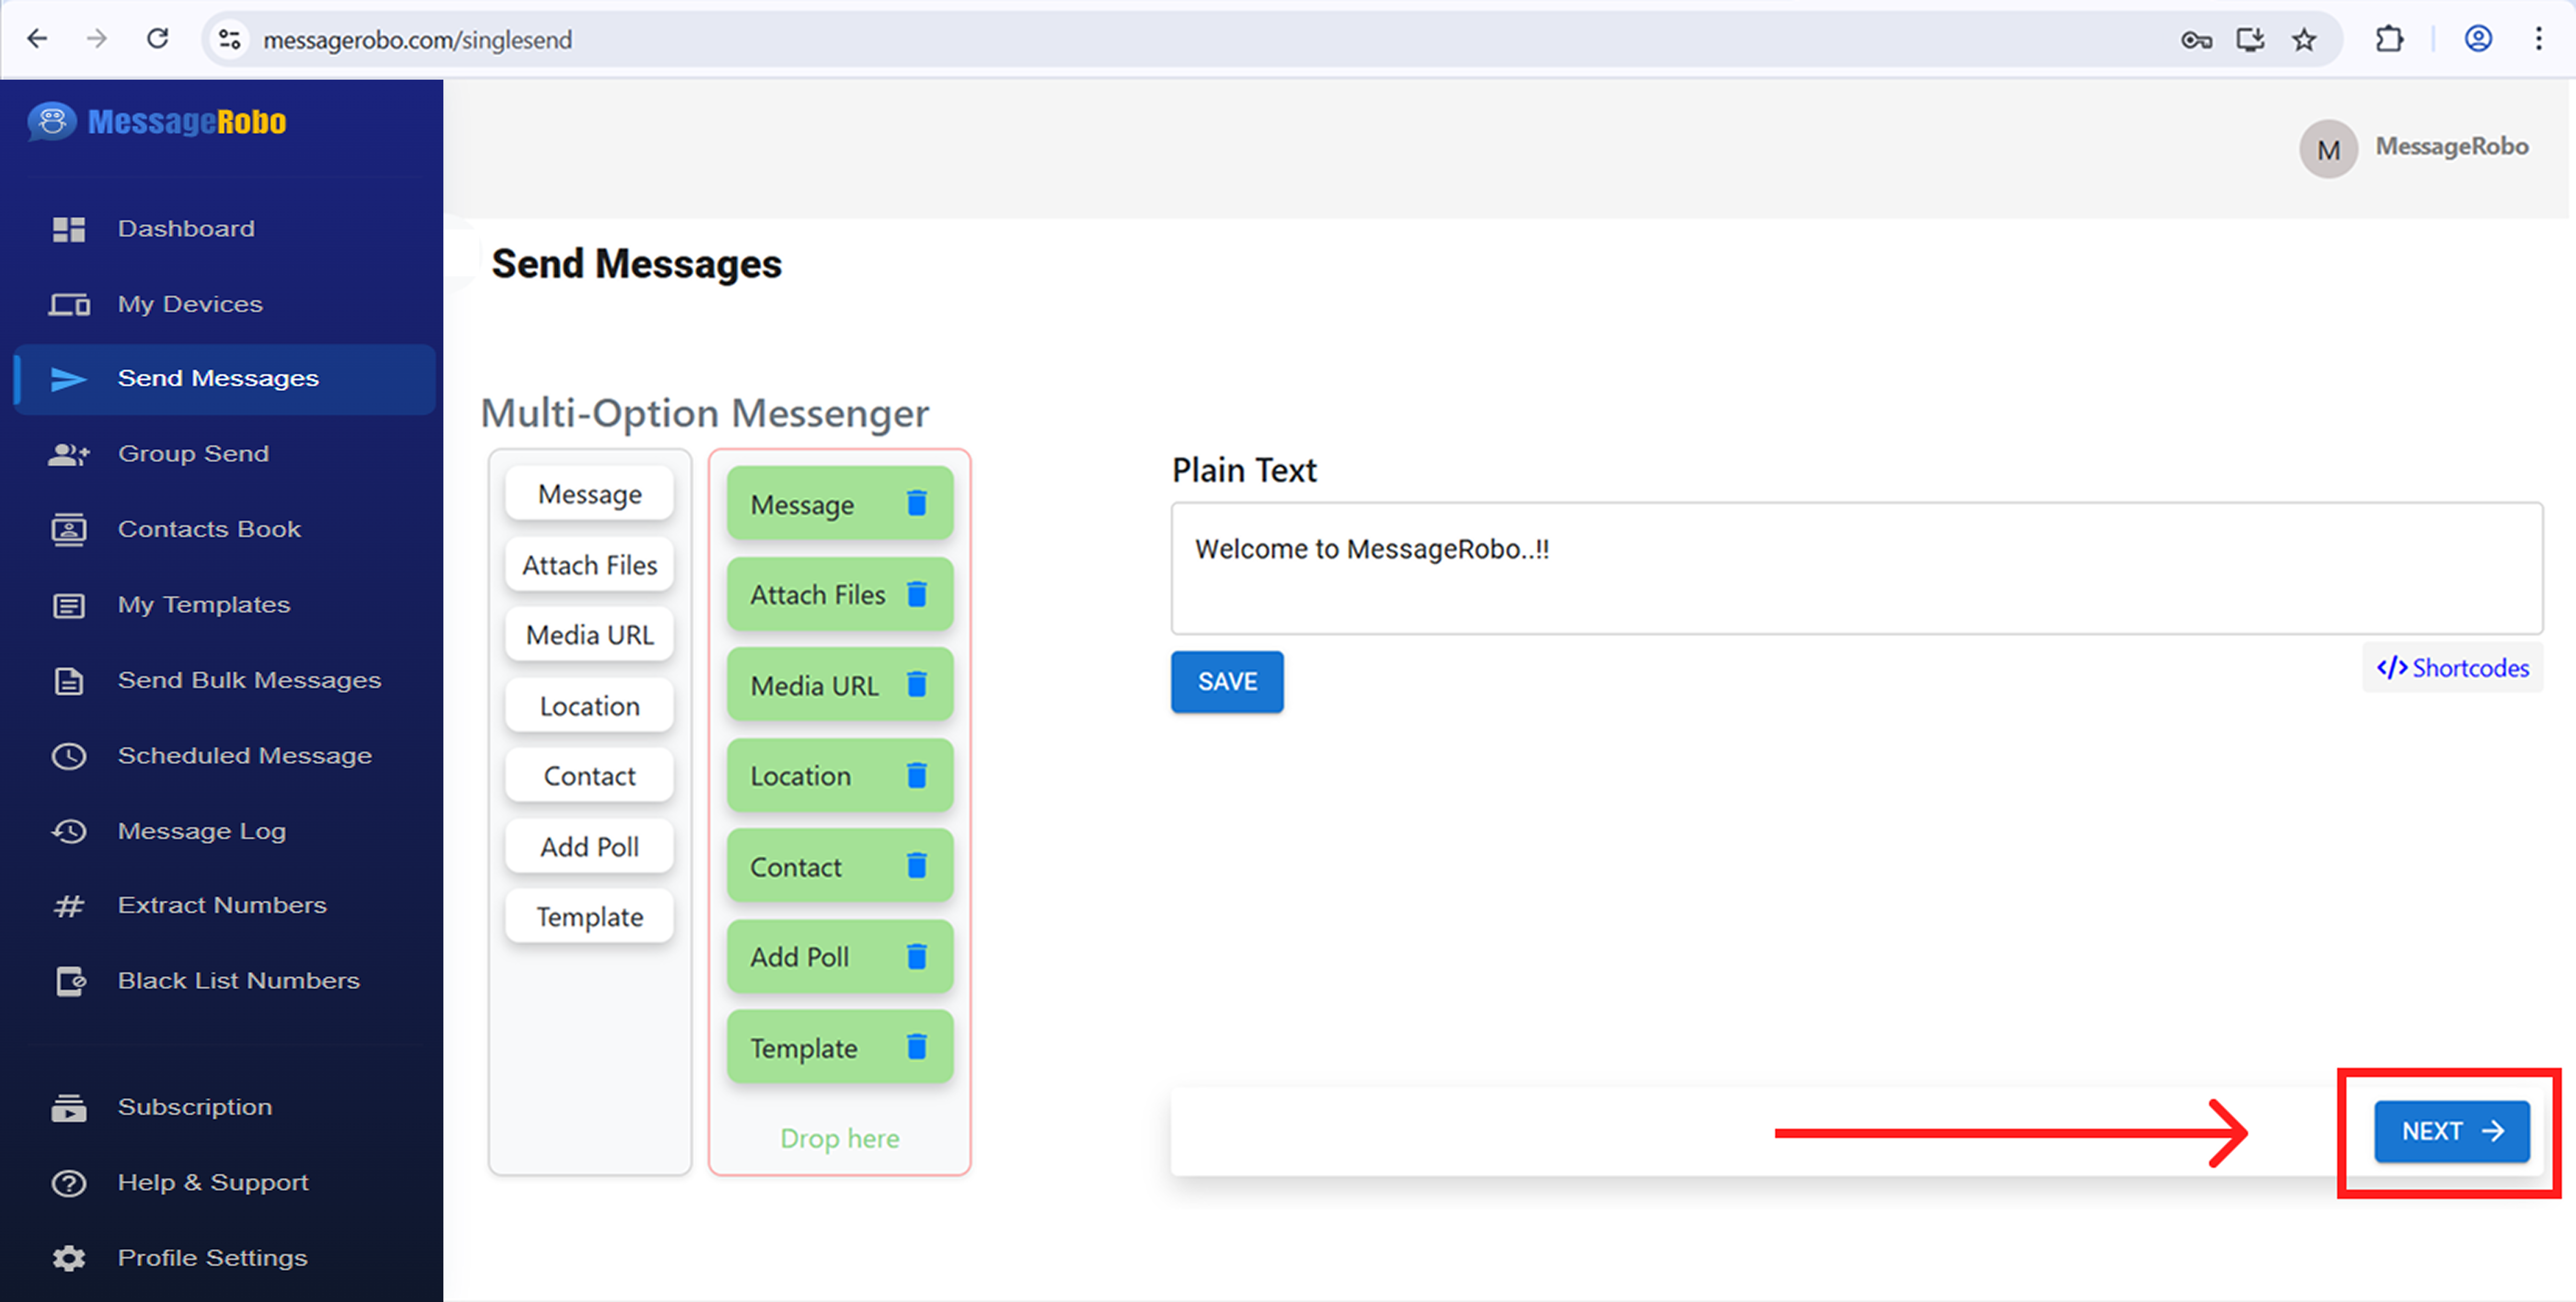Open Scheduled Message sidebar item
Screen dimensions: 2576x1302
(x=244, y=756)
